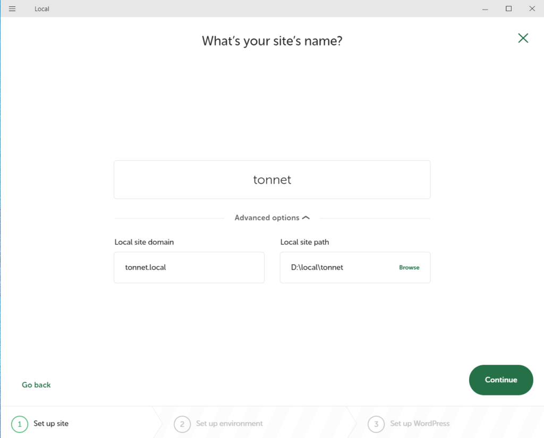Screen dimensions: 544x438
Task: Close the Local application window
Action: click(x=532, y=9)
